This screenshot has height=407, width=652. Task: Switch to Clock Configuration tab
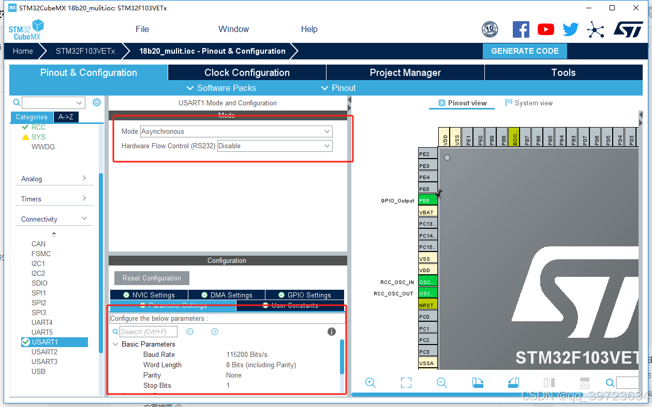(247, 72)
